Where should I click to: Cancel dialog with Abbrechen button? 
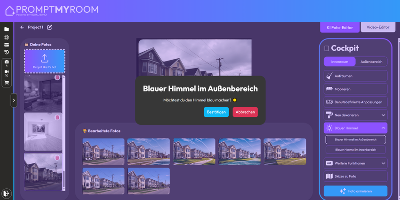pos(245,112)
